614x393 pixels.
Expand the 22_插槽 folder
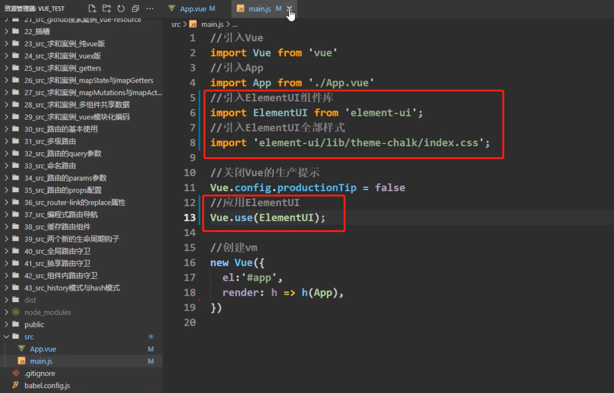click(x=6, y=31)
